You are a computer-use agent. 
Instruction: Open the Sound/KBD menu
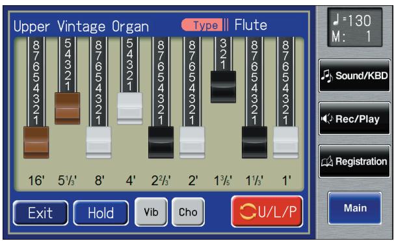coord(354,75)
